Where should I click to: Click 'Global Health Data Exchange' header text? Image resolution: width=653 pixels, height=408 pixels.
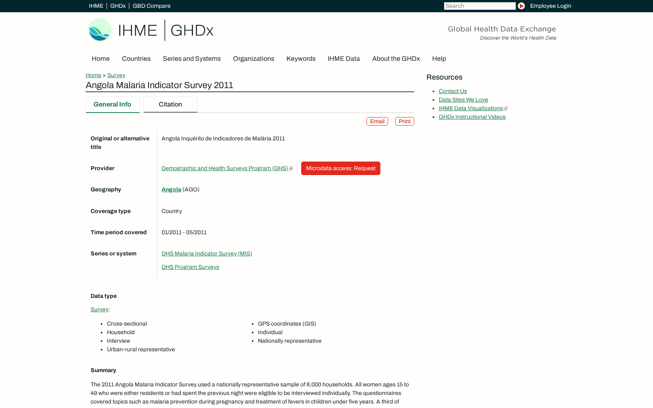coord(502,29)
